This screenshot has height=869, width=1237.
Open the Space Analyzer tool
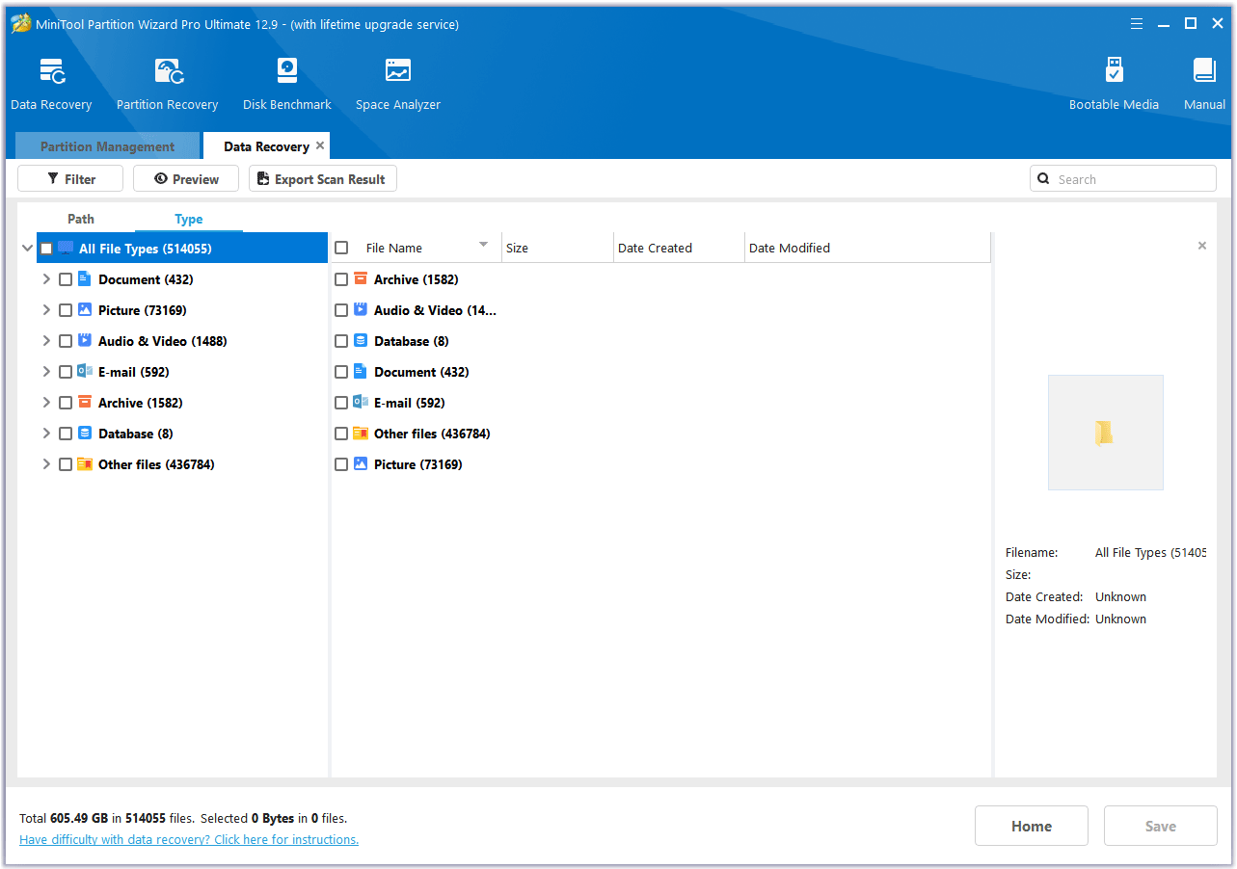[x=398, y=71]
